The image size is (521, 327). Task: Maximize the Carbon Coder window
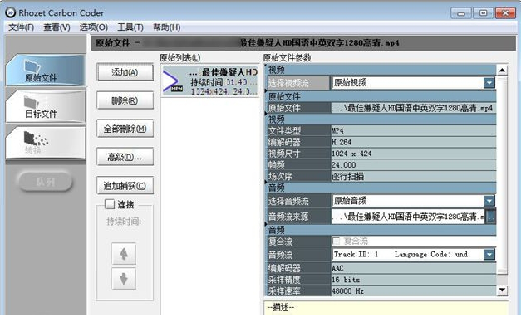(x=483, y=13)
